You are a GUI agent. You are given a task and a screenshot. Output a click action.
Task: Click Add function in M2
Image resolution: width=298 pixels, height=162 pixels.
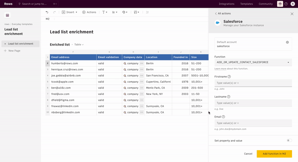pos(274,154)
